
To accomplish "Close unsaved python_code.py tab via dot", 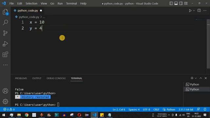I will (x=41, y=10).
